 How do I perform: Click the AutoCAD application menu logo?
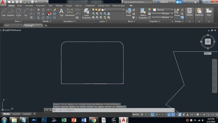point(3,3)
